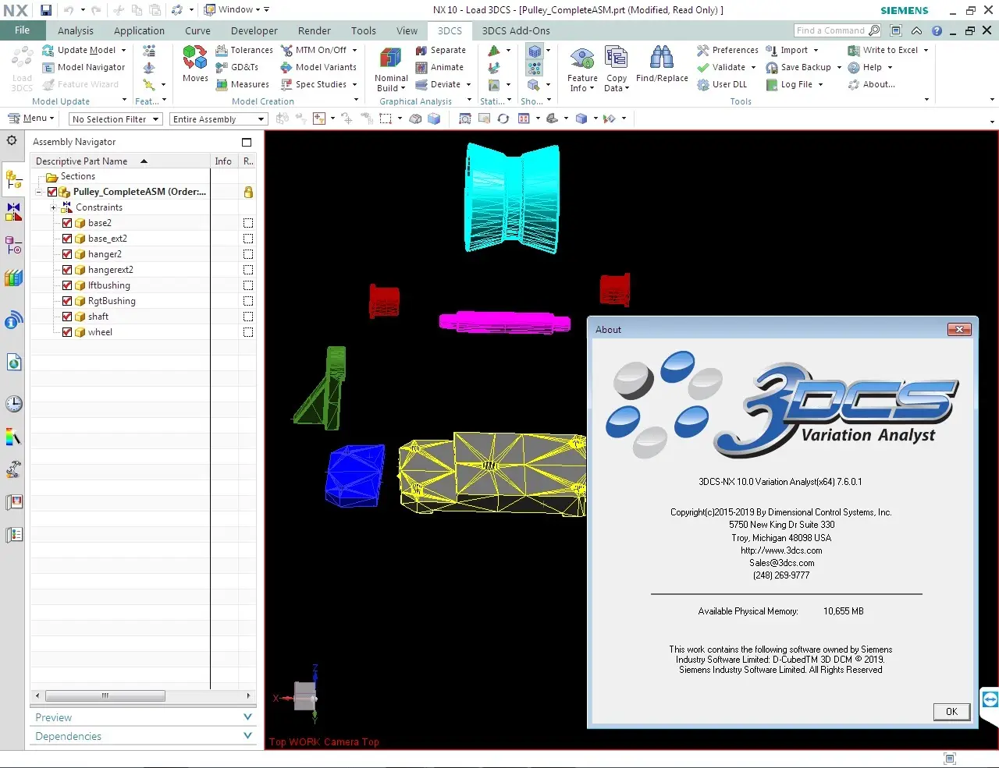This screenshot has width=999, height=768.
Task: Click the Deviate tool
Action: 439,84
